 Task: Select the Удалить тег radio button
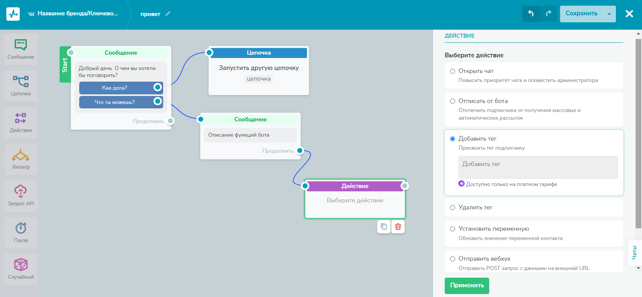click(x=452, y=207)
